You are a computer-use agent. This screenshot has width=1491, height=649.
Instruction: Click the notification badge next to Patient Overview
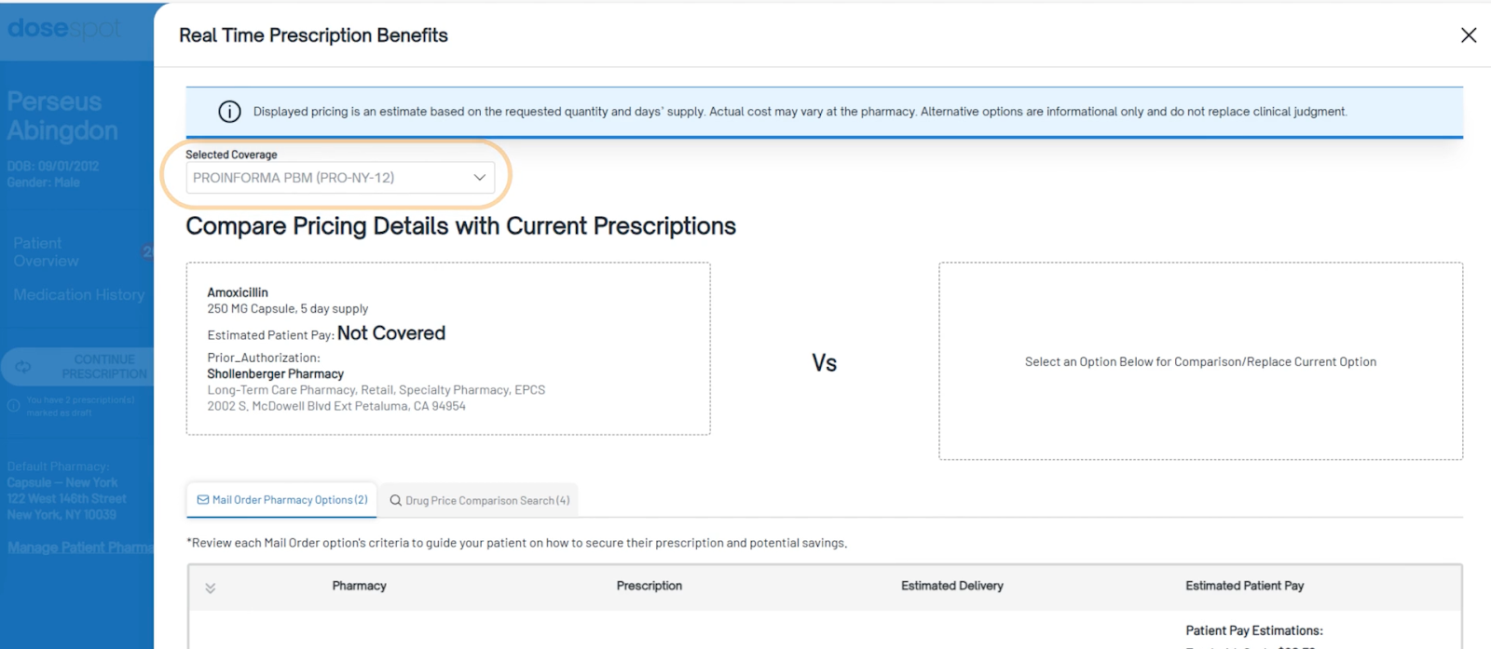[147, 251]
